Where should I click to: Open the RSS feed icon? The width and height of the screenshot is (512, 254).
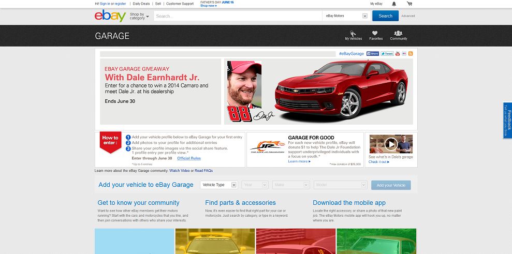click(x=411, y=54)
